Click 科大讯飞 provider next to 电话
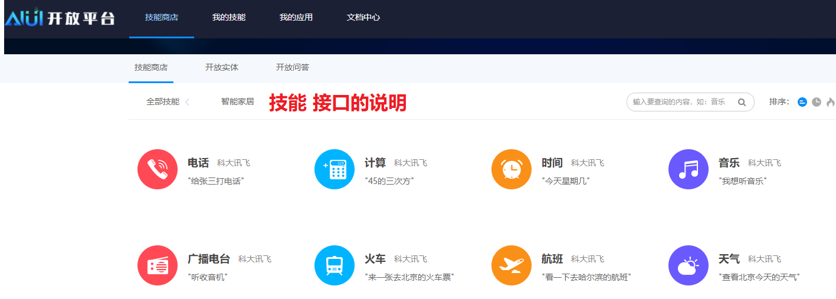 click(234, 163)
